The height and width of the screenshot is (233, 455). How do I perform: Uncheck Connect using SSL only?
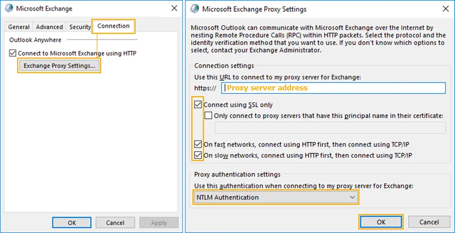198,105
